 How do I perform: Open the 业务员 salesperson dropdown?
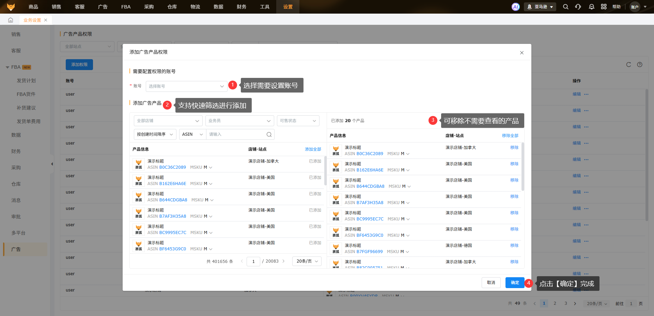click(x=239, y=121)
